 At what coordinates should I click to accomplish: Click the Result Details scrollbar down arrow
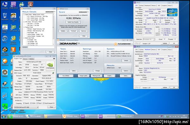coord(53,44)
